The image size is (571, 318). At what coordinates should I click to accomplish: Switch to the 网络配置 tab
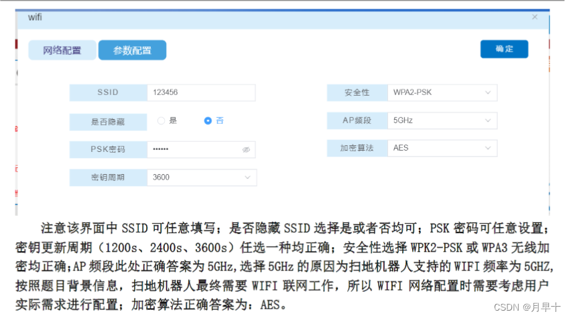(x=62, y=50)
